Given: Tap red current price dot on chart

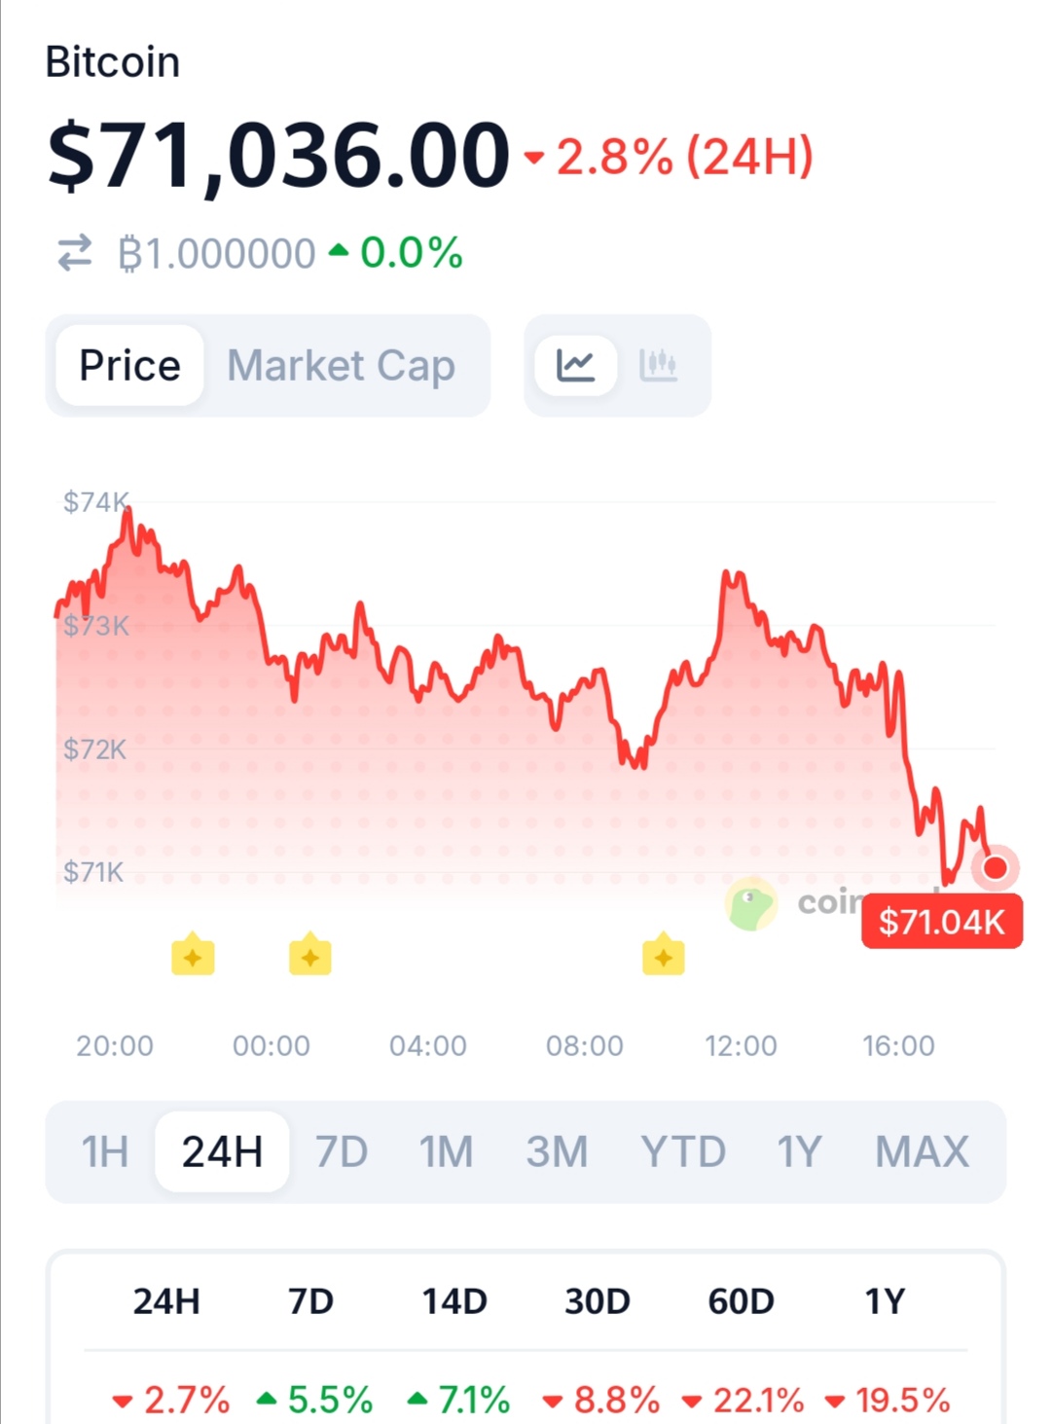Looking at the screenshot, I should [x=995, y=867].
